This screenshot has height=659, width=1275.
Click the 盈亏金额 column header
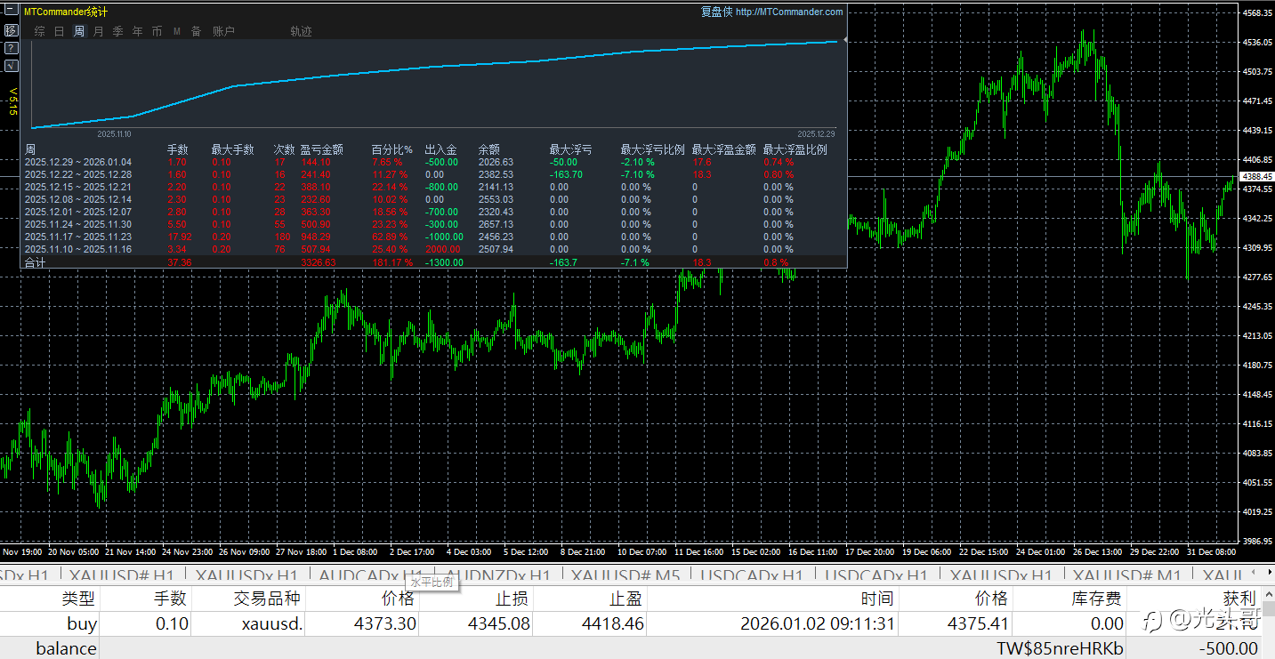321,149
